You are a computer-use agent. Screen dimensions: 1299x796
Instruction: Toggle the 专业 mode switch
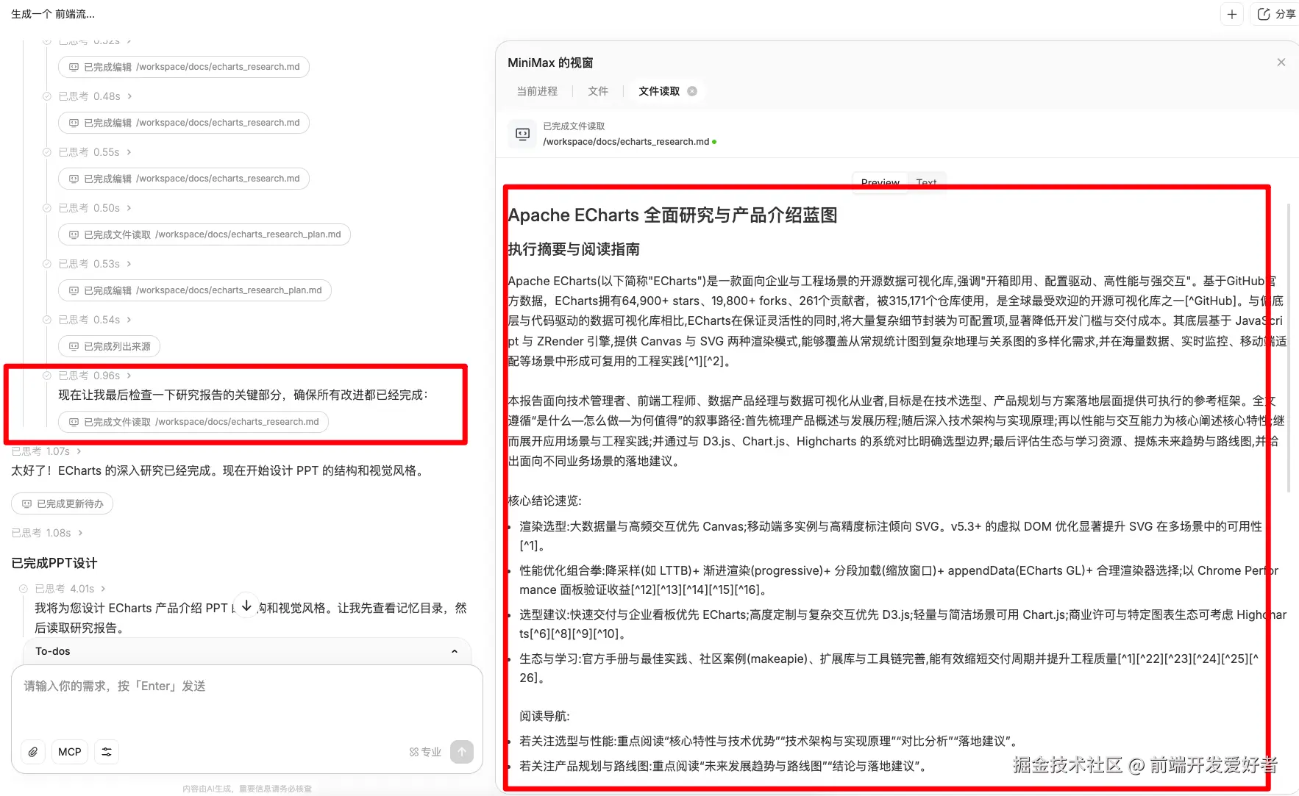point(425,752)
